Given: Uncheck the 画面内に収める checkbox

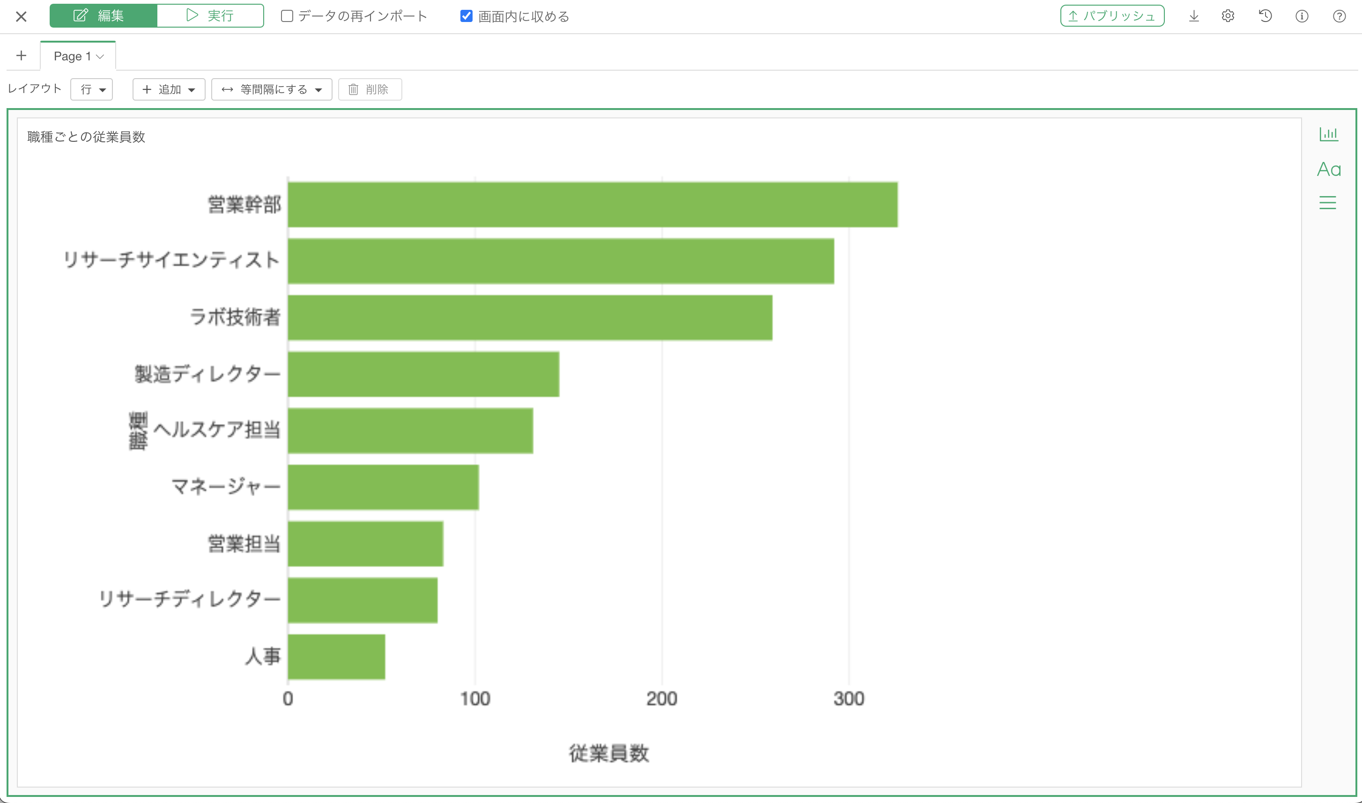Looking at the screenshot, I should coord(466,16).
